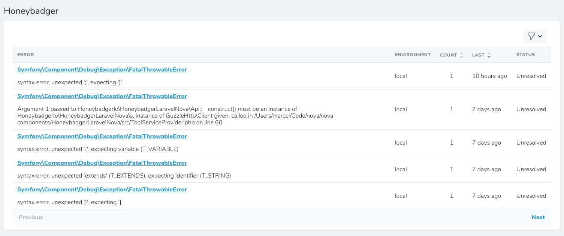The width and height of the screenshot is (564, 236).
Task: Click the ERROR column header
Action: [x=25, y=55]
